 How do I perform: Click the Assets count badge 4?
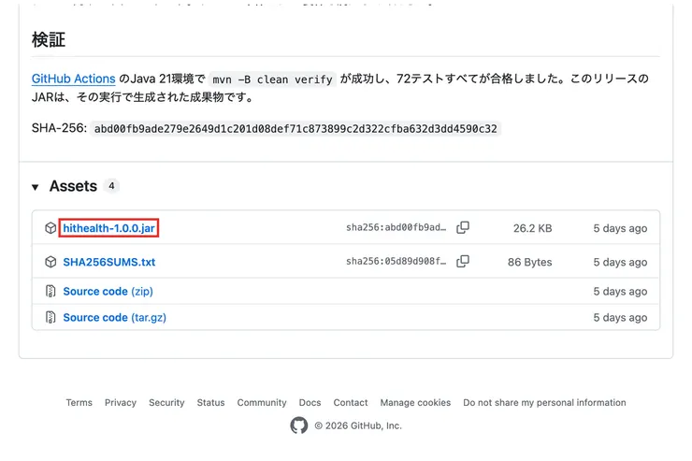pyautogui.click(x=111, y=186)
